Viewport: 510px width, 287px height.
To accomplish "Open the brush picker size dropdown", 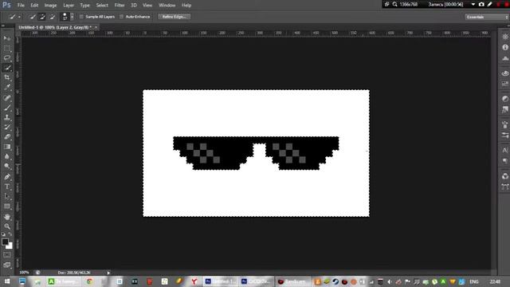I will (x=73, y=17).
